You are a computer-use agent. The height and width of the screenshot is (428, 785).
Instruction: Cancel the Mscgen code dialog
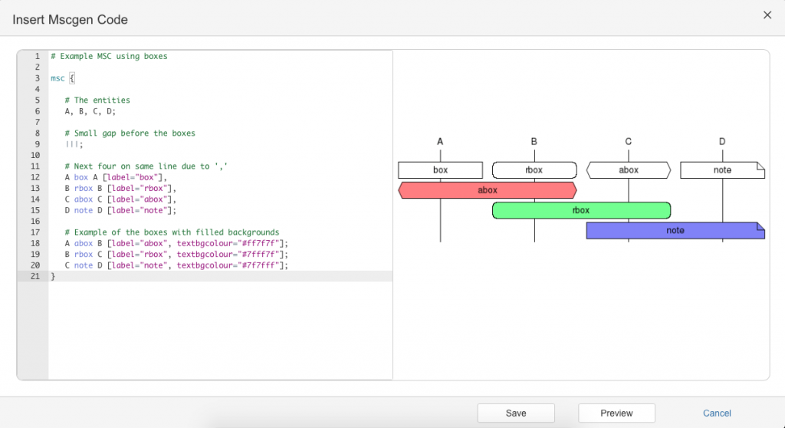pyautogui.click(x=717, y=413)
